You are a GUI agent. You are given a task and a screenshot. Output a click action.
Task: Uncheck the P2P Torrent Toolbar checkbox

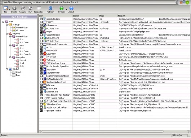(41, 98)
